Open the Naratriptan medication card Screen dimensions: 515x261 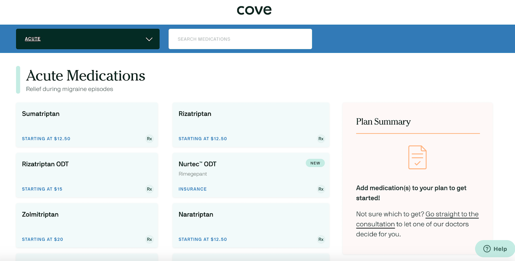pyautogui.click(x=251, y=225)
